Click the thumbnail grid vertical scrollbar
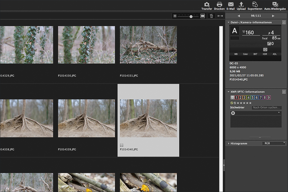288x192 pixels. (221, 109)
